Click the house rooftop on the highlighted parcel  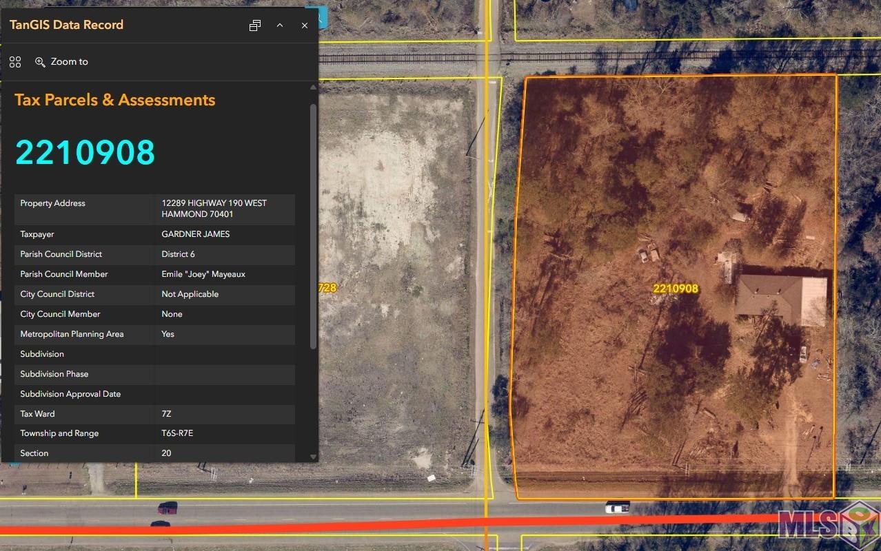782,300
